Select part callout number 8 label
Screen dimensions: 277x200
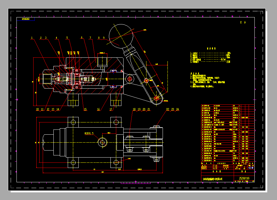(99, 38)
